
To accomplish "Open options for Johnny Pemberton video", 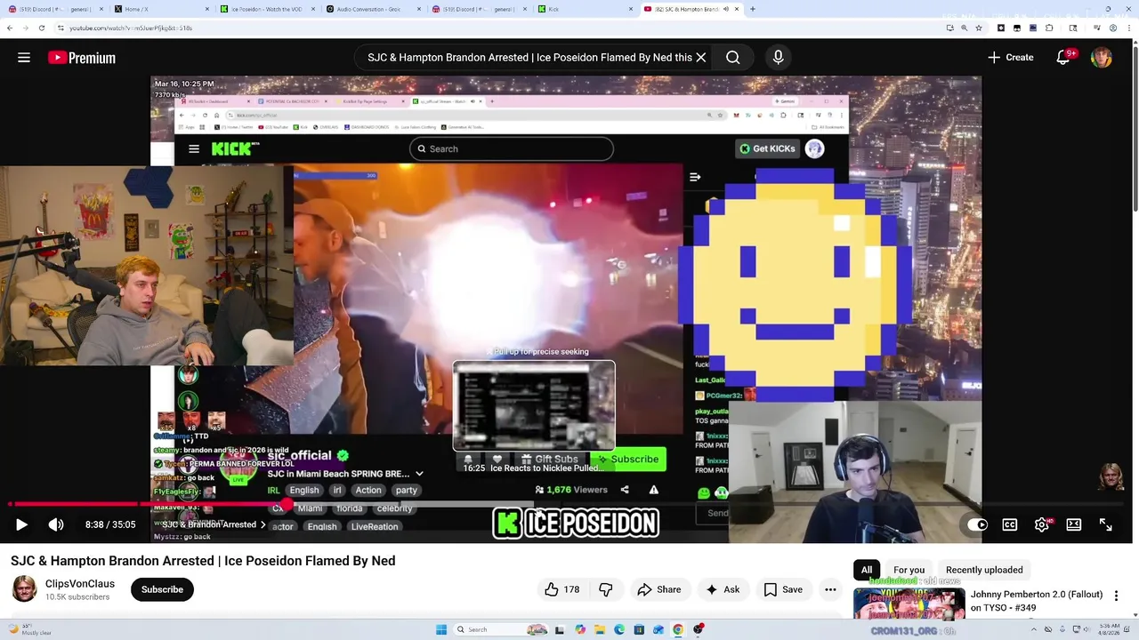I will click(x=1116, y=596).
